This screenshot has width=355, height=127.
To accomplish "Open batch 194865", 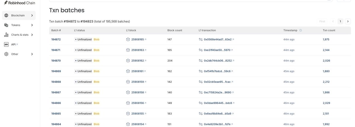I will coord(56,114).
